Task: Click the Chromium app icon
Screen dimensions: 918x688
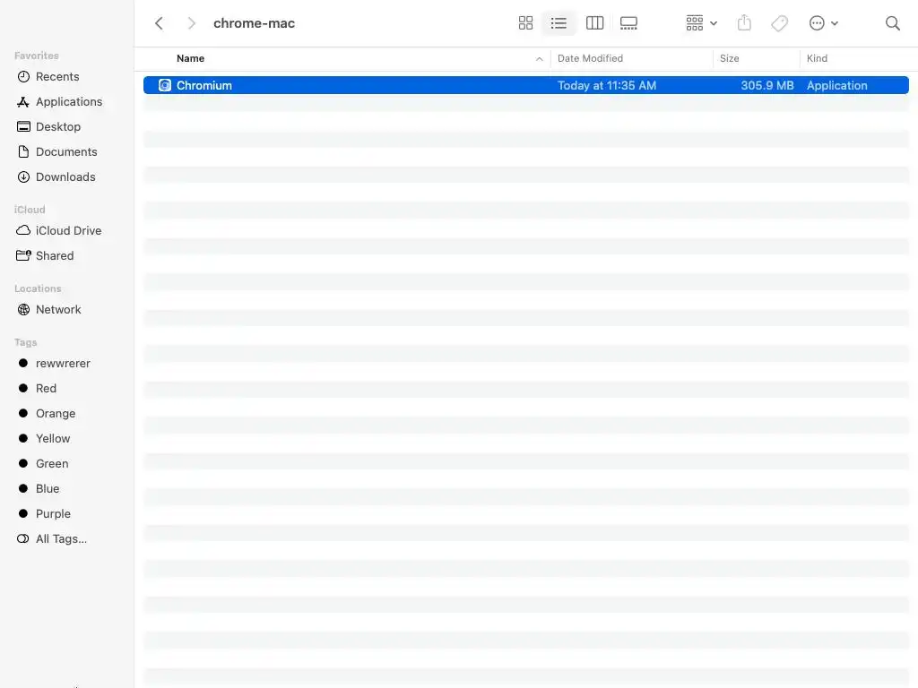Action: pos(165,85)
